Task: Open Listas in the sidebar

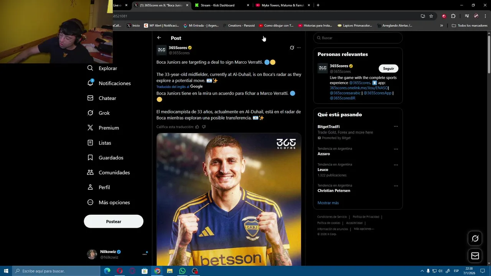Action: (100, 143)
